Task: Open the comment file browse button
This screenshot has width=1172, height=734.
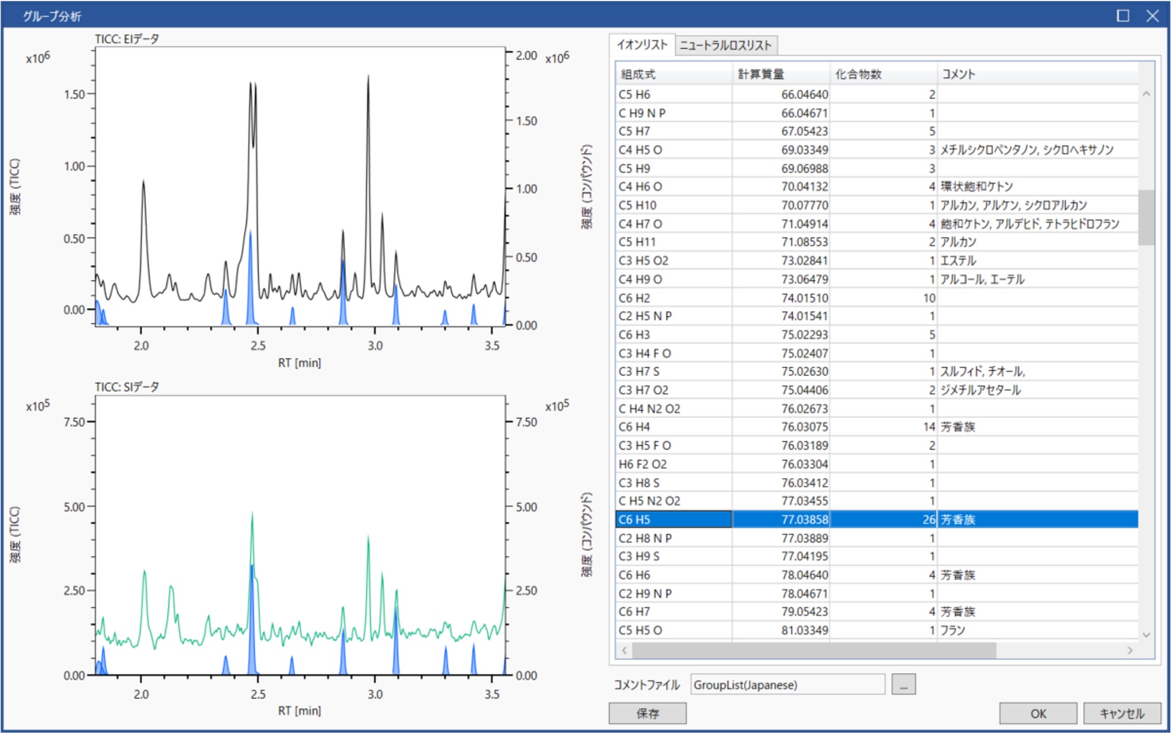Action: (x=903, y=684)
